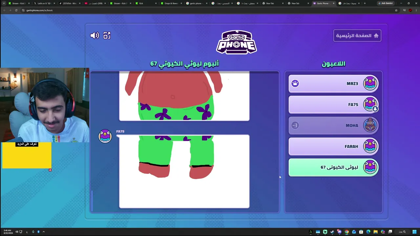Click the album title ألبوم ليوثي الكيوتي 67
The image size is (420, 236).
coord(184,64)
